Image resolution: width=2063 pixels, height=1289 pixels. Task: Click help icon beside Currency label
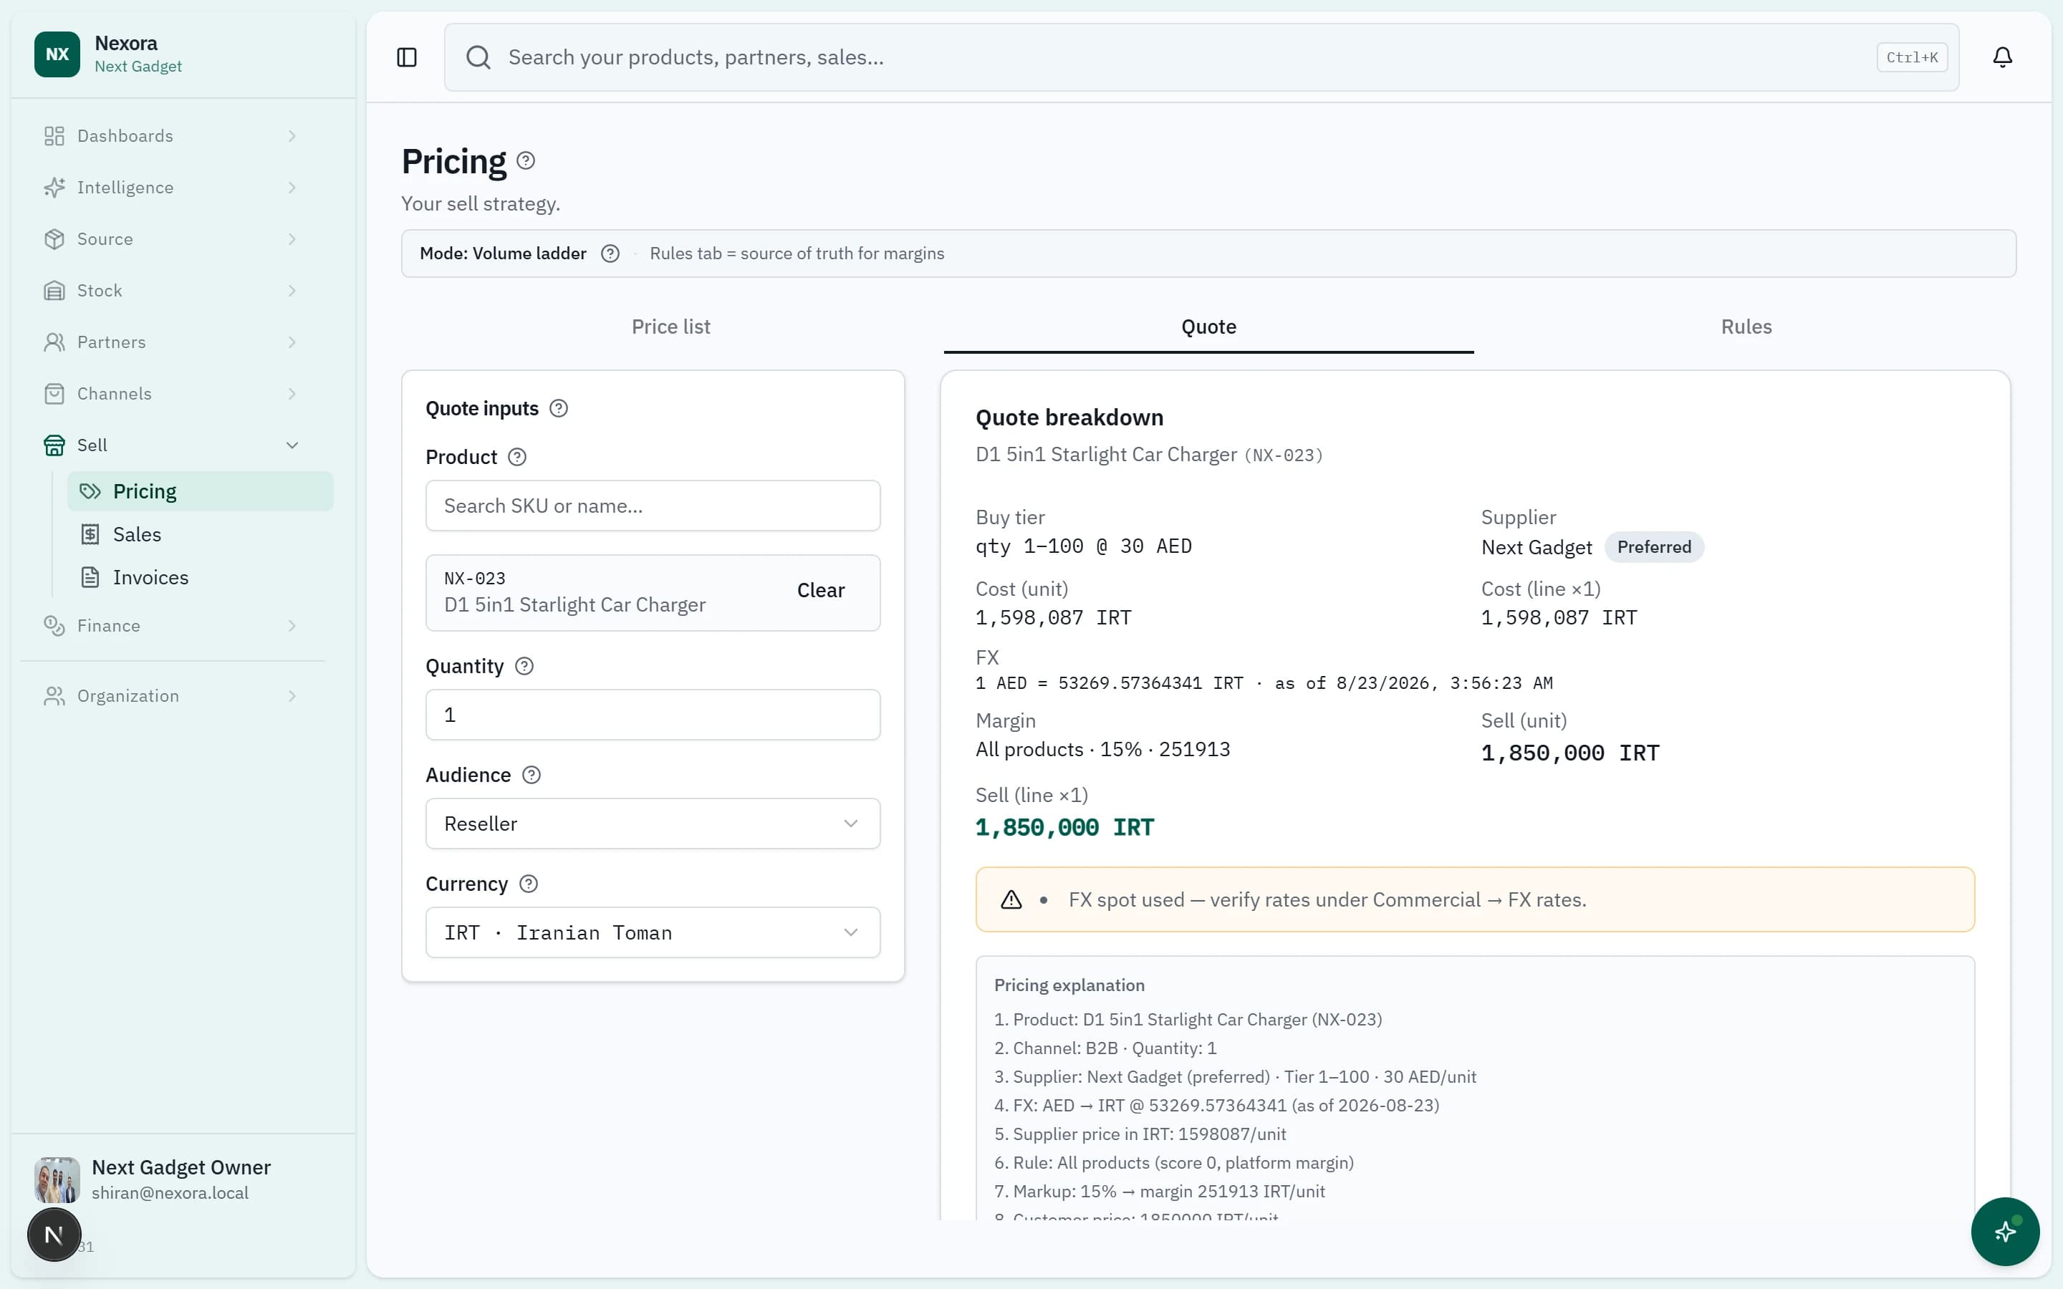(529, 884)
